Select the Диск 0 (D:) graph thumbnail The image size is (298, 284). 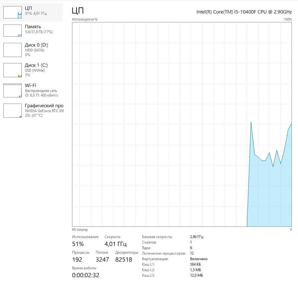[13, 50]
